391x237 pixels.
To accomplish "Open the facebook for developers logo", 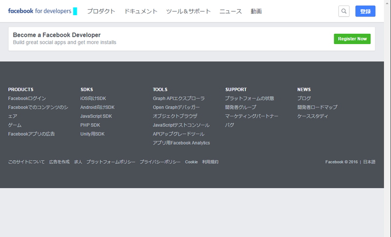I will (40, 11).
